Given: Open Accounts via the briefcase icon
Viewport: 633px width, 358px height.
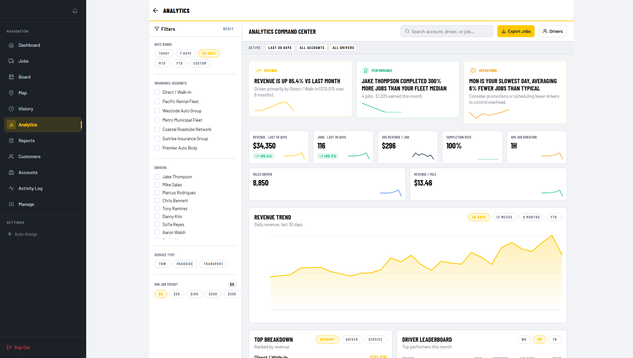Looking at the screenshot, I should tap(11, 172).
